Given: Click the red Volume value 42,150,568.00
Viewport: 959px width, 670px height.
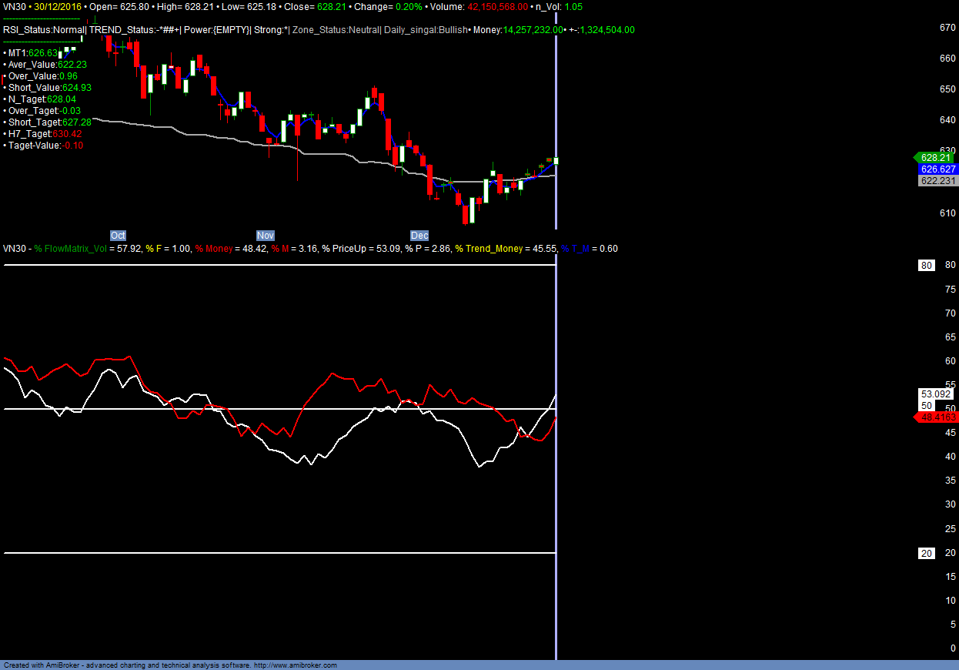Looking at the screenshot, I should pyautogui.click(x=493, y=7).
